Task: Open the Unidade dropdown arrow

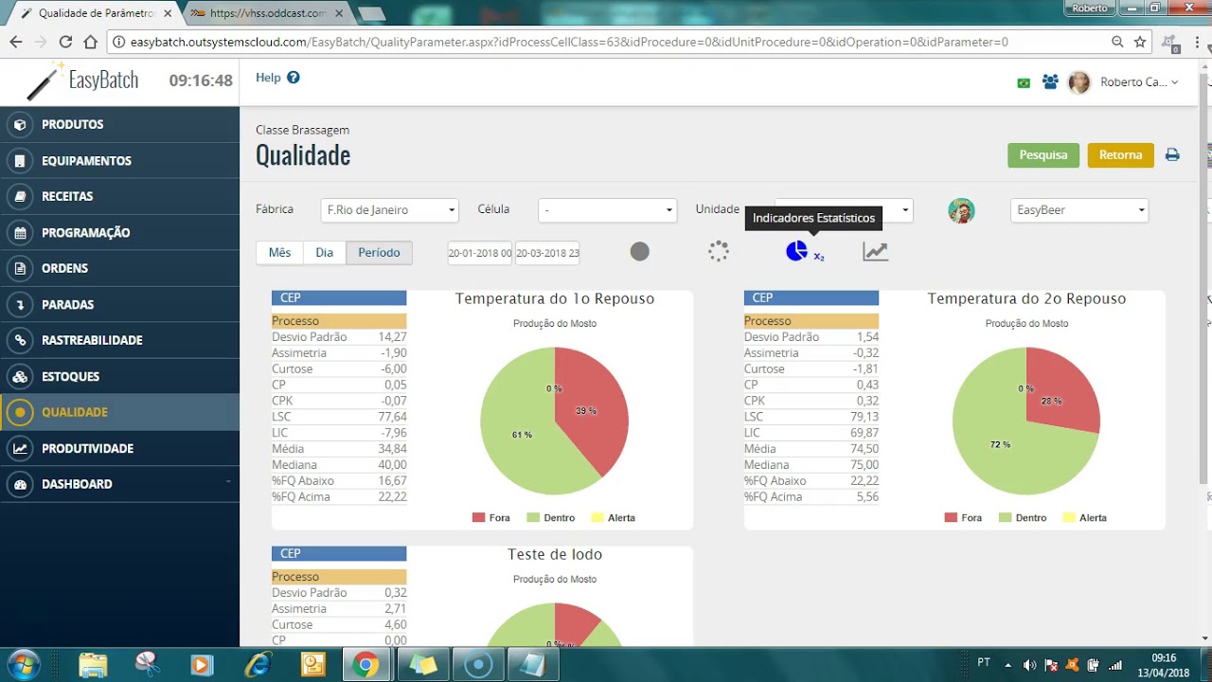Action: 906,210
